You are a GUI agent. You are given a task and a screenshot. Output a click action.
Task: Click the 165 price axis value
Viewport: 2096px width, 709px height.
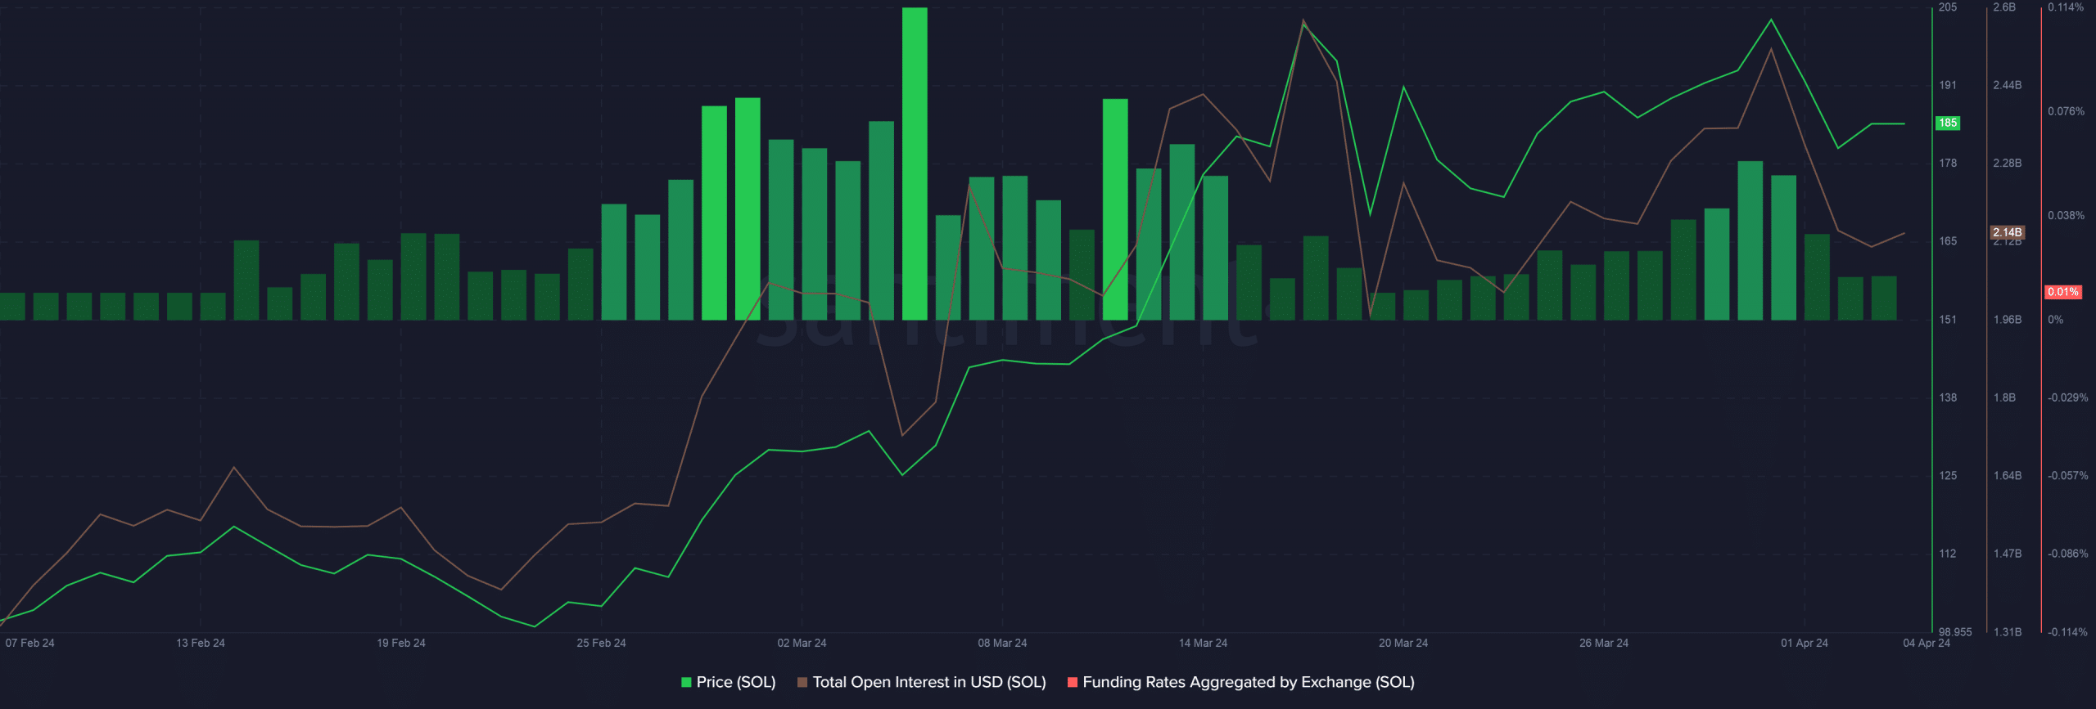pyautogui.click(x=1948, y=241)
